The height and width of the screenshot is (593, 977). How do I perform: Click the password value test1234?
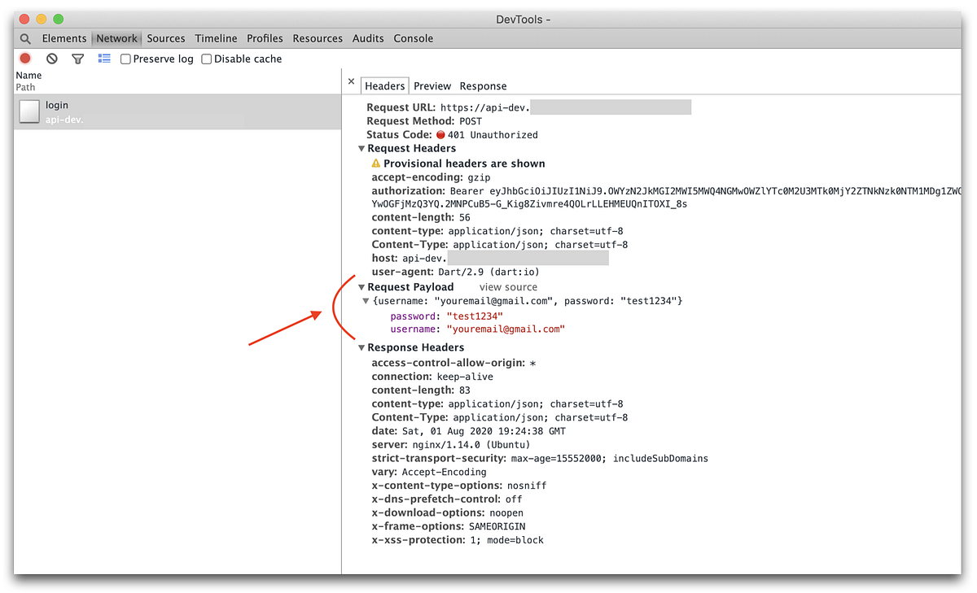pos(474,314)
